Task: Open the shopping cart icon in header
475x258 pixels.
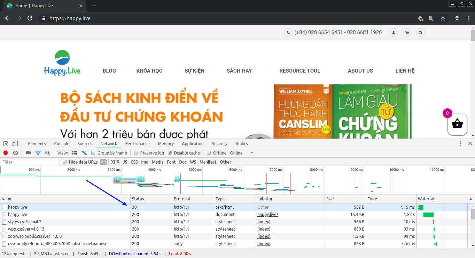Action: pos(407,33)
